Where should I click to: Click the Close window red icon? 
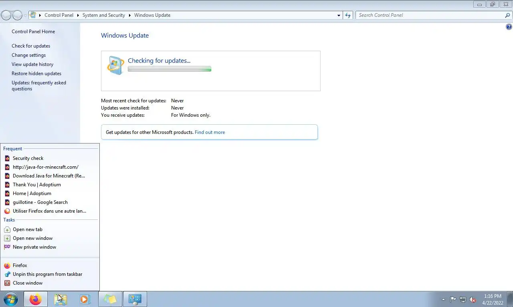(x=7, y=283)
